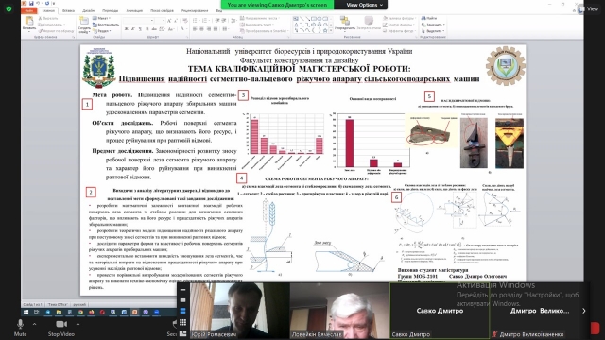Click the university emblem image on slide
This screenshot has width=605, height=340.
98,68
